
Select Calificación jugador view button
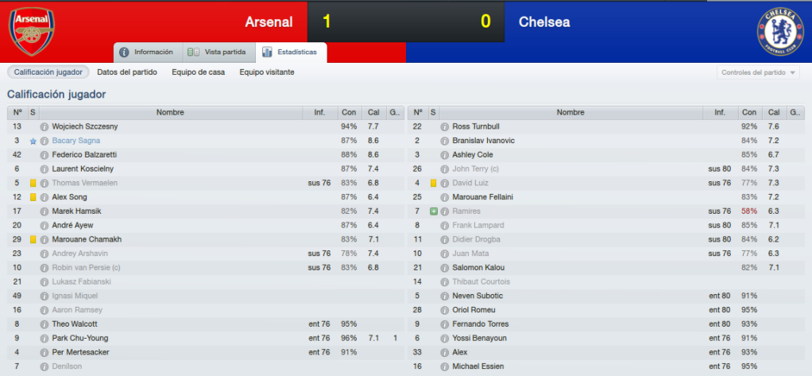click(x=48, y=72)
